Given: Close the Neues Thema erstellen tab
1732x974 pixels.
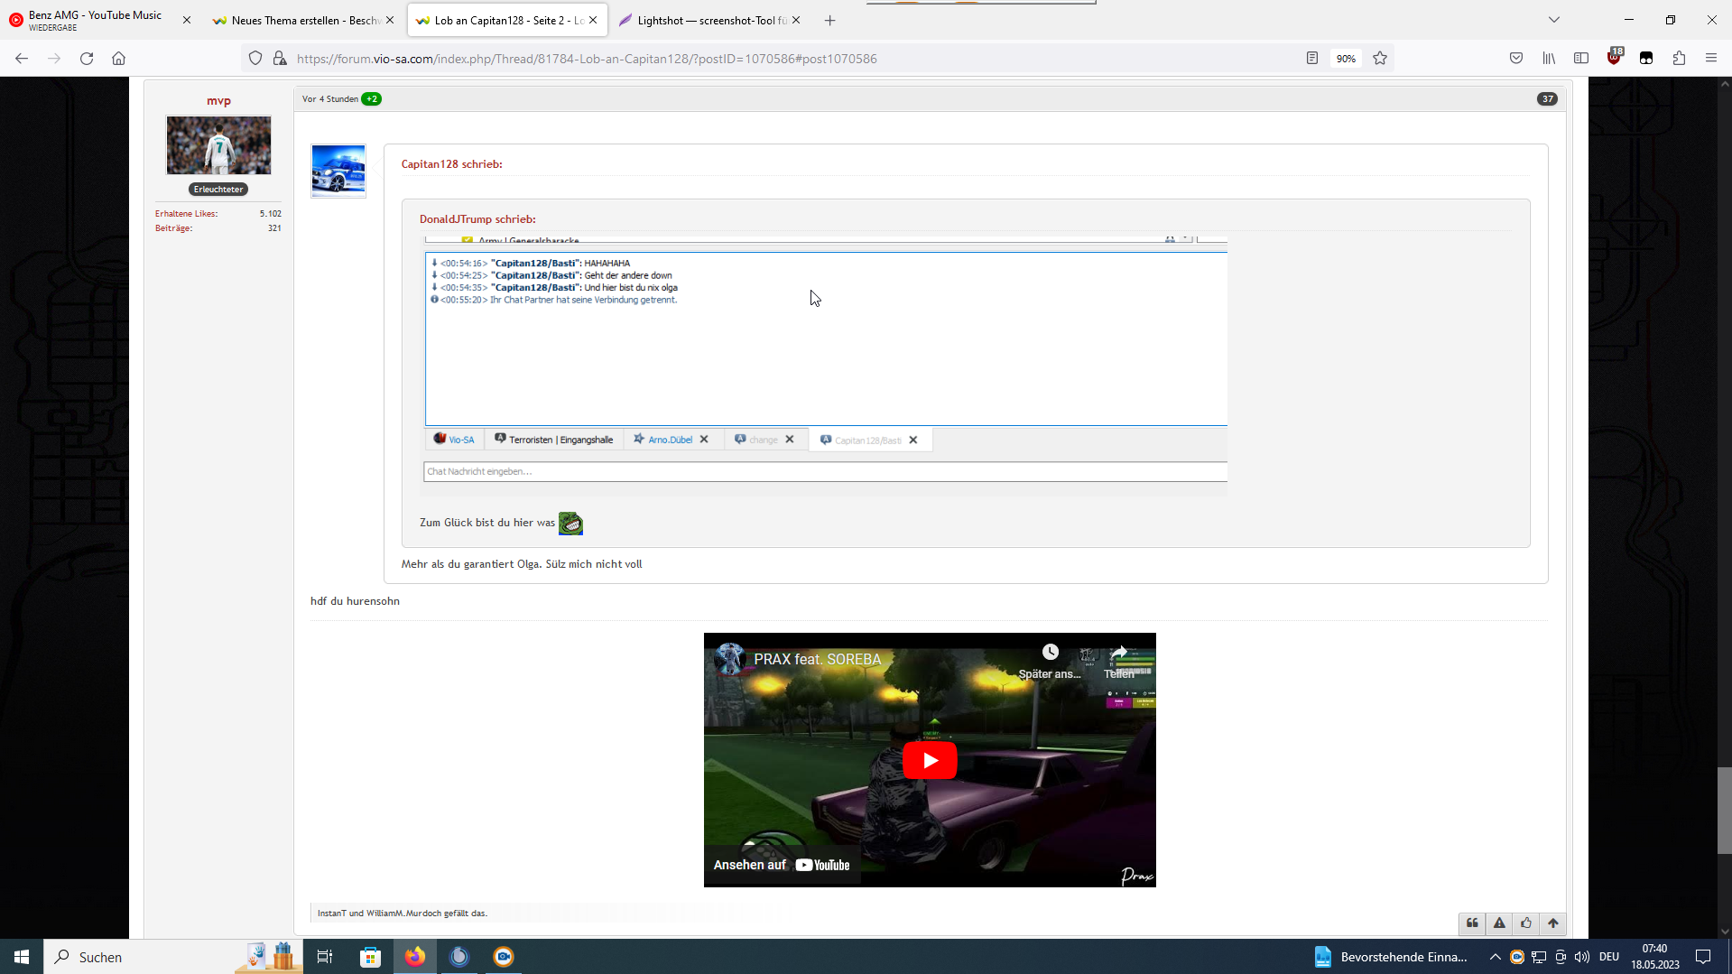Looking at the screenshot, I should coord(390,20).
